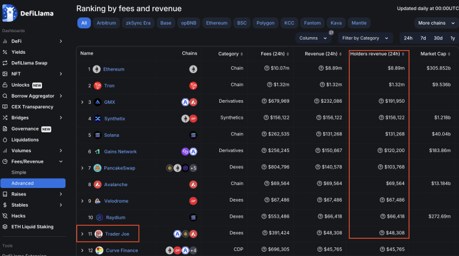Screen dimensions: 459x256
Task: Expand the More chains dropdown
Action: pos(434,23)
